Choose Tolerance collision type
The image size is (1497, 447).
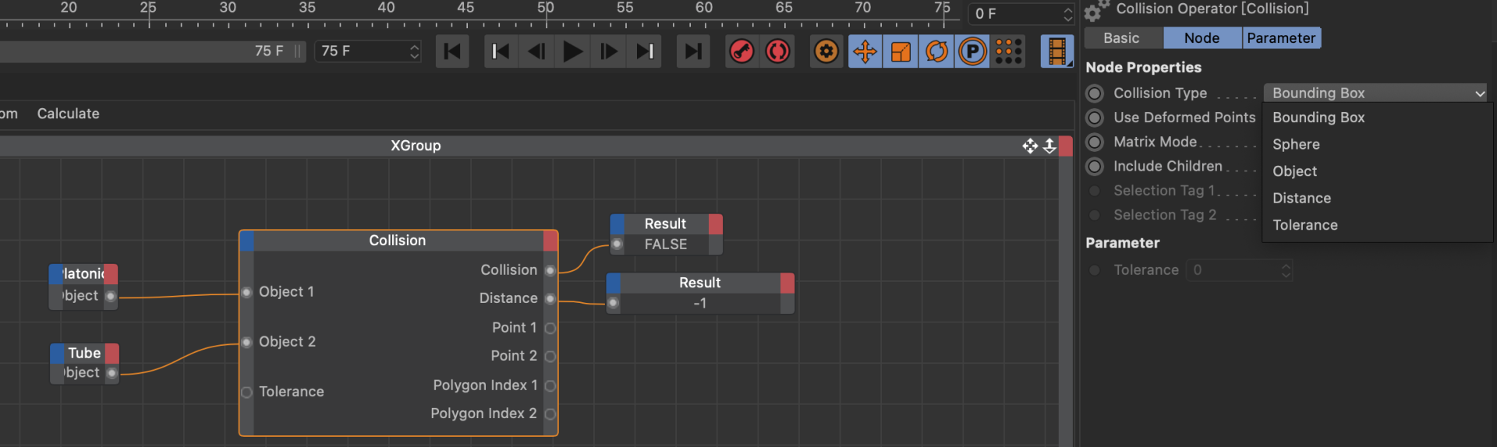tap(1377, 225)
